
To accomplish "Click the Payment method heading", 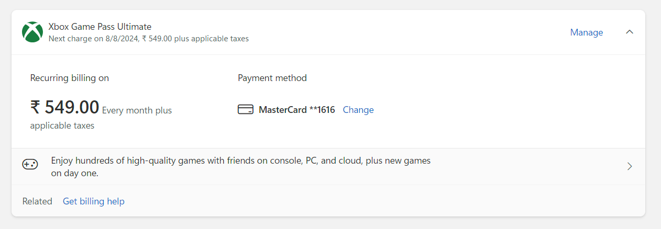I will (272, 78).
